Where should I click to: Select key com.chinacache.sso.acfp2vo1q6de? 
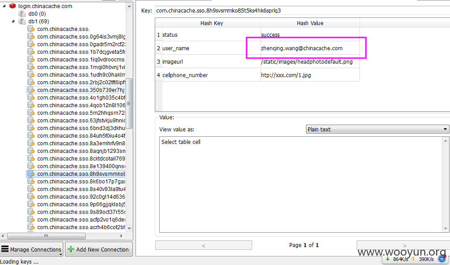[x=81, y=219]
